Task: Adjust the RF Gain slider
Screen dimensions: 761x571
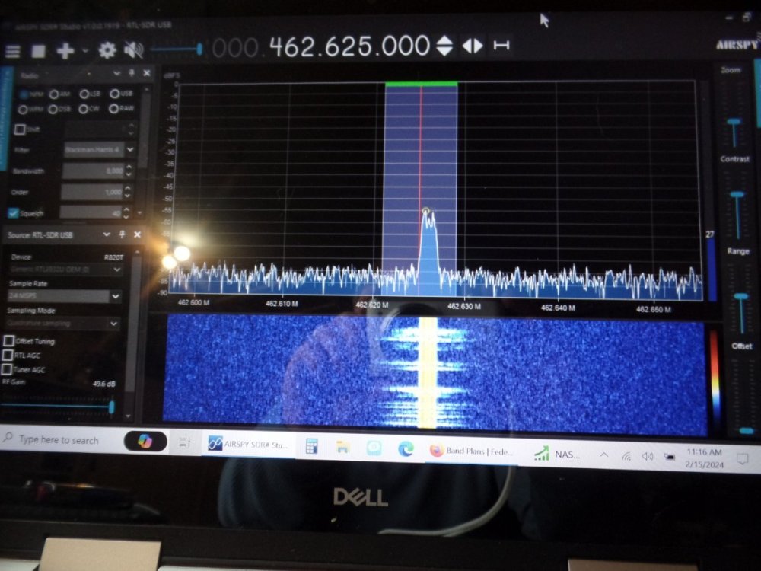Action: 111,407
